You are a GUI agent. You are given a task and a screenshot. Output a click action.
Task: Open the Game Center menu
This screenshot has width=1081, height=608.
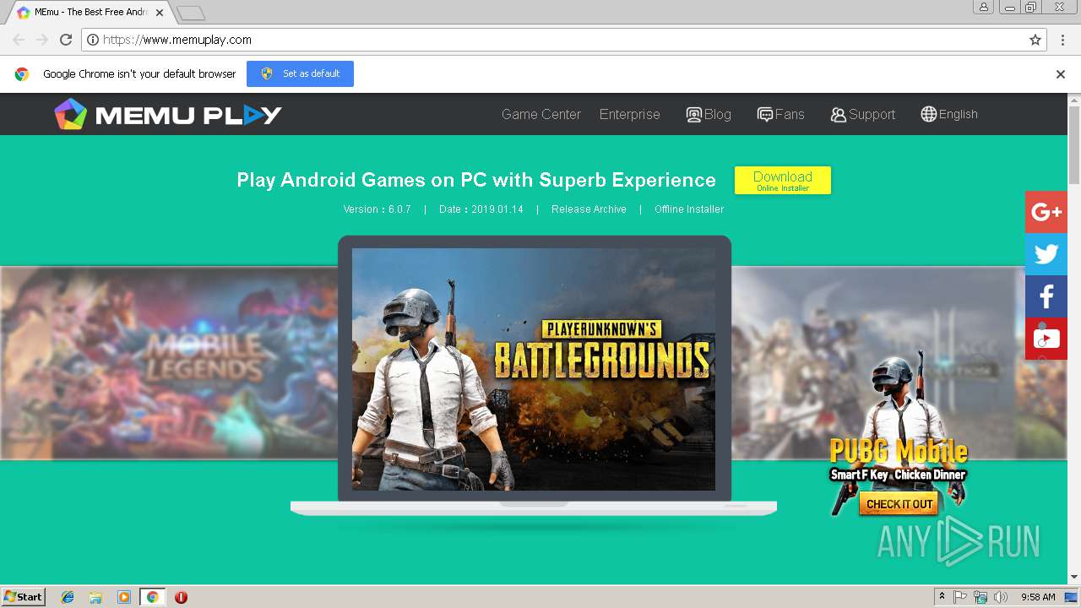pos(541,114)
